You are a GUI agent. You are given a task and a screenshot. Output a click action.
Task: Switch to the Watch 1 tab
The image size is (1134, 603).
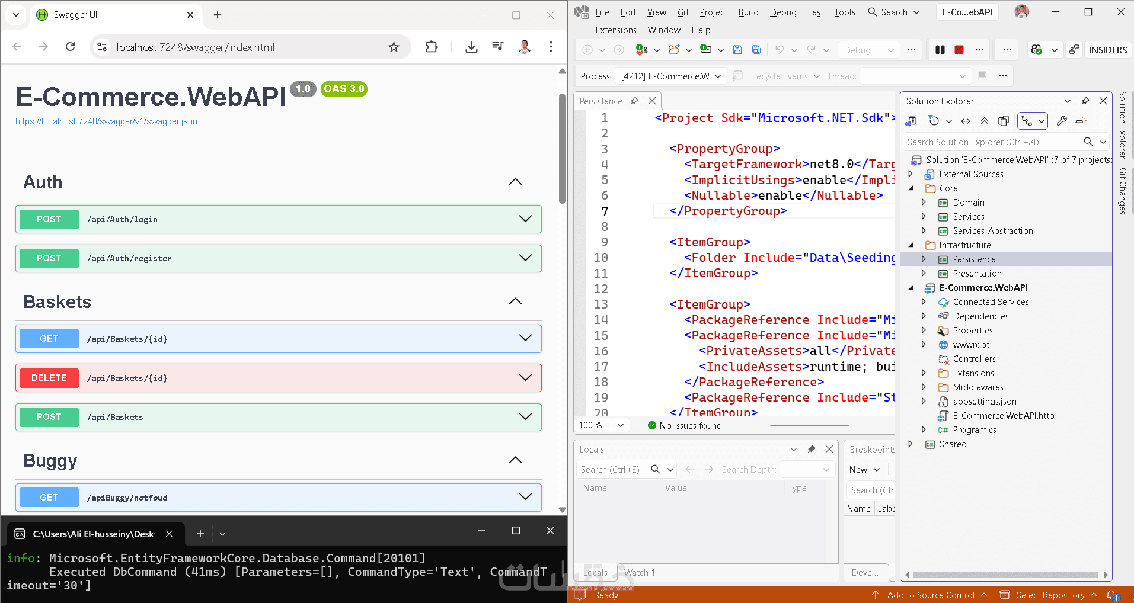639,572
